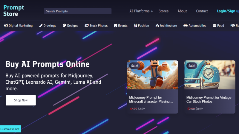Click the Search Prompts input field

click(x=78, y=11)
